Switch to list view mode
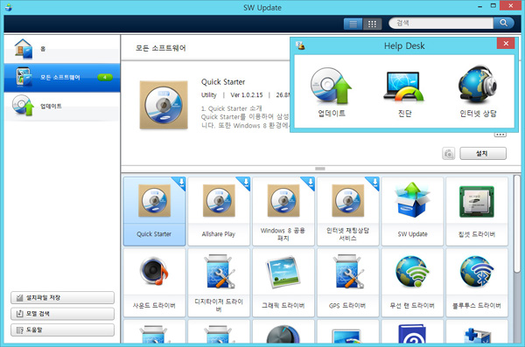 pyautogui.click(x=353, y=24)
